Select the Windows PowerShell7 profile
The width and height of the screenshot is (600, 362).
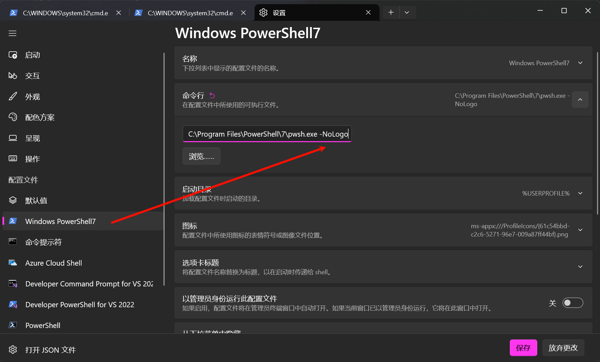click(83, 221)
